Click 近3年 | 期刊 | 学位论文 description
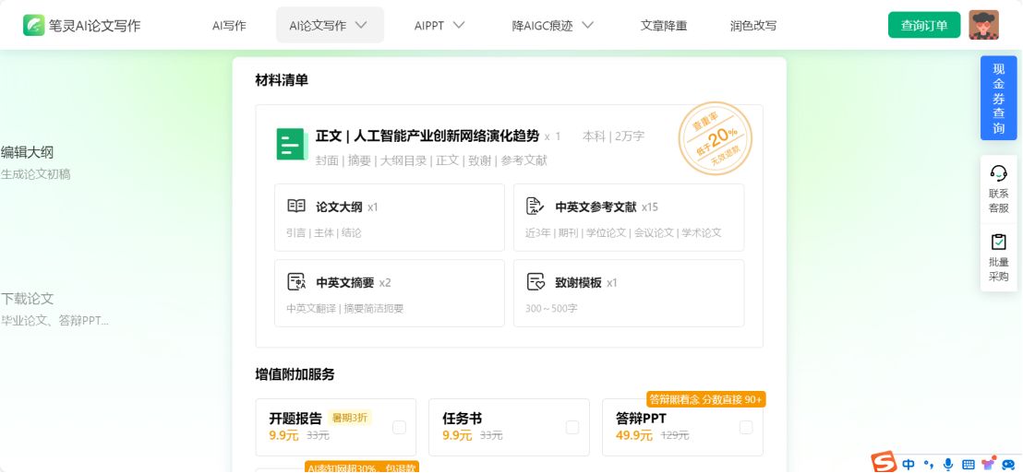The width and height of the screenshot is (1023, 473). coord(624,232)
